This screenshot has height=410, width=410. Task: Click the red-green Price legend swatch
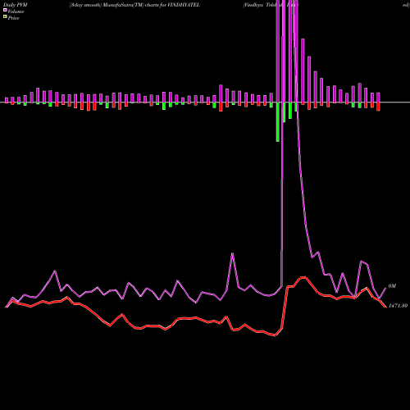pyautogui.click(x=5, y=17)
